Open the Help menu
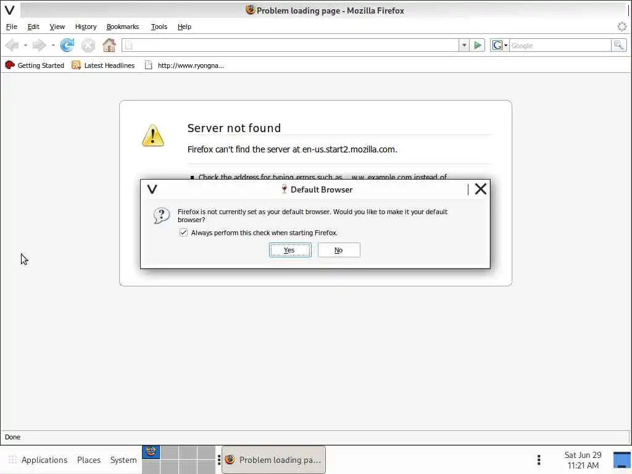632x474 pixels. pyautogui.click(x=184, y=27)
